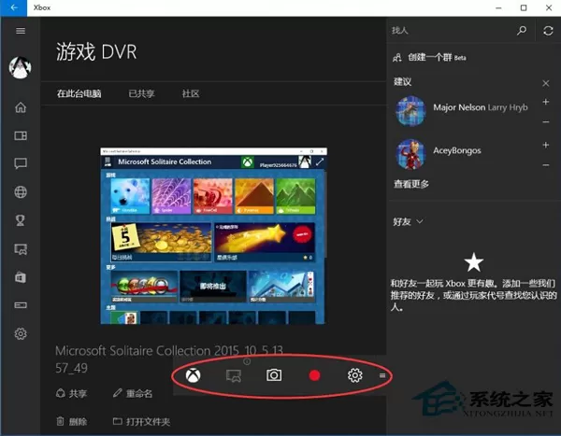Click the Xbox logo on game bar
Image resolution: width=561 pixels, height=436 pixels.
click(193, 375)
